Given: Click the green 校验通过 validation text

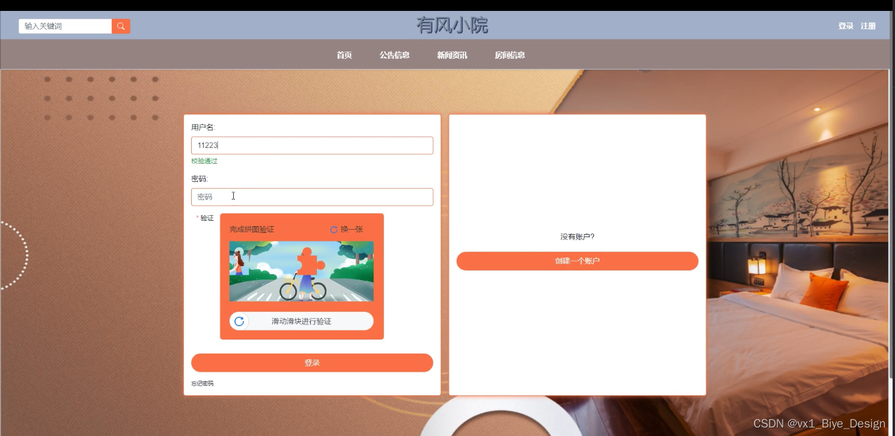Looking at the screenshot, I should pos(204,161).
